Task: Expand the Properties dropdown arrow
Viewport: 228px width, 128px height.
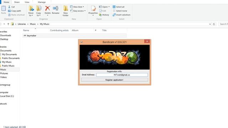Action: coord(93,15)
